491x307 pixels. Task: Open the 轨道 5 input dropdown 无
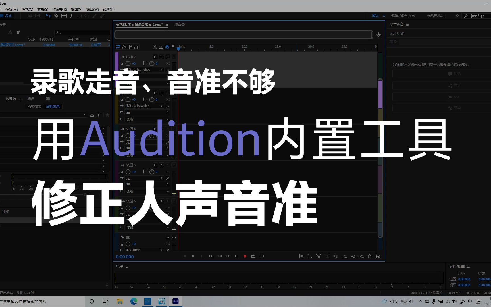pyautogui.click(x=145, y=178)
